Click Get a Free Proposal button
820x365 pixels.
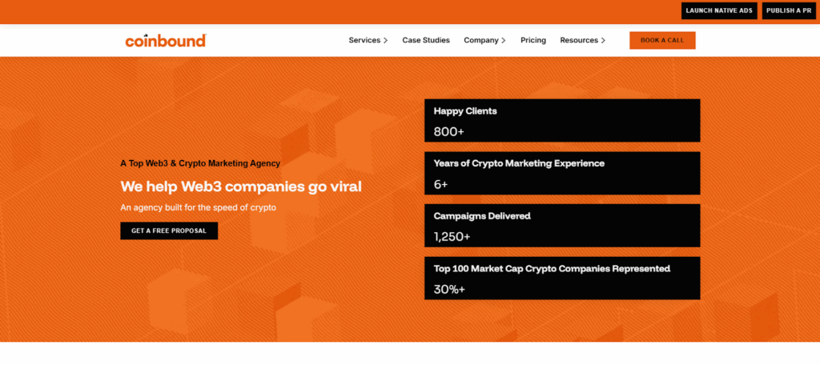pyautogui.click(x=169, y=231)
